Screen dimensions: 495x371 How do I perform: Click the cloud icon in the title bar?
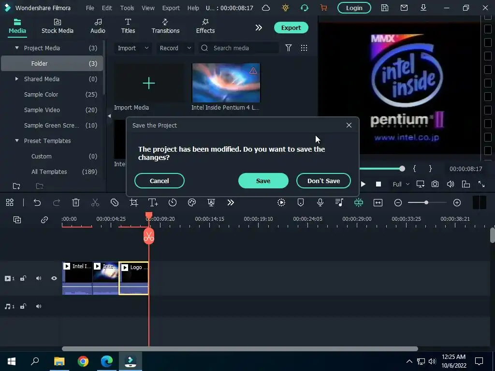click(x=266, y=8)
